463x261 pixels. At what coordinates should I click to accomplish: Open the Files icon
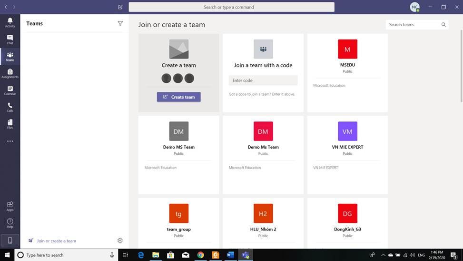point(10,124)
